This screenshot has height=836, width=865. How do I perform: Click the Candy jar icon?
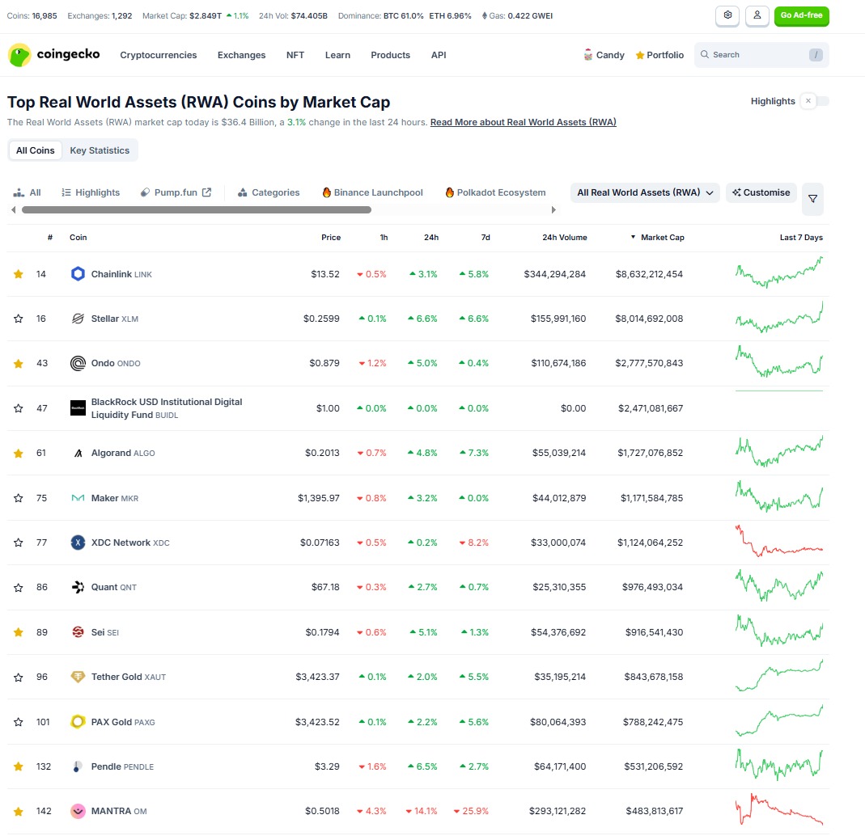588,55
